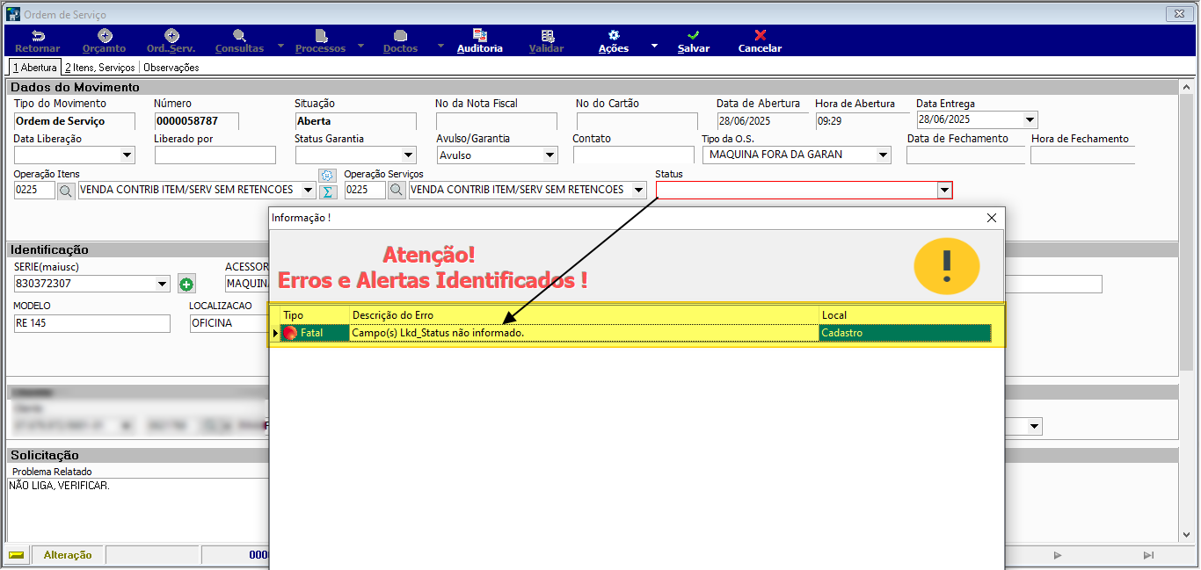Image resolution: width=1201 pixels, height=570 pixels.
Task: Click the Alteração status bar label
Action: [68, 555]
